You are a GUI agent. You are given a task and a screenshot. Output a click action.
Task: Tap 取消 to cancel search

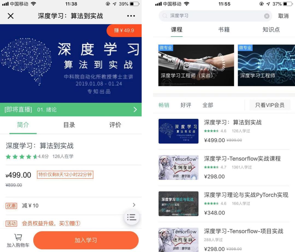(283, 16)
